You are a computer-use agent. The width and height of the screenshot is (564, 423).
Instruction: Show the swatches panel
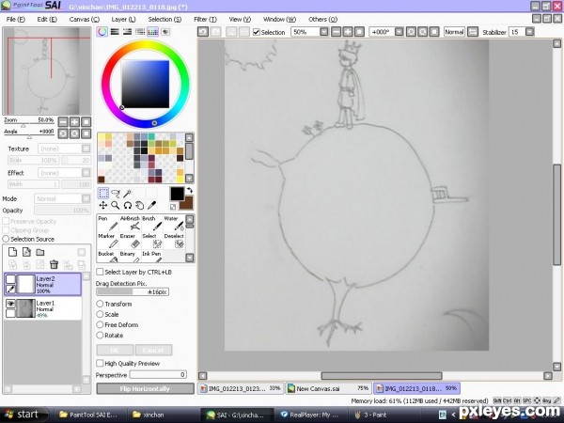point(152,32)
